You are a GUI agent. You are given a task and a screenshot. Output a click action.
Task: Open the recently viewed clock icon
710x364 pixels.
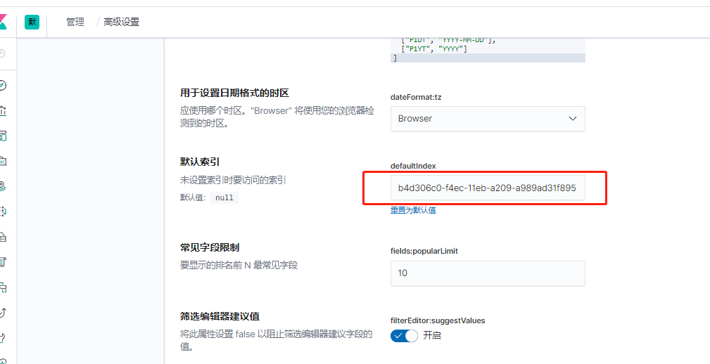click(2, 54)
